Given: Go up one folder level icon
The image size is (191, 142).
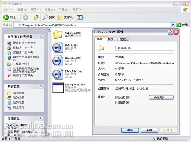Looking at the screenshot, I should tap(37, 17).
